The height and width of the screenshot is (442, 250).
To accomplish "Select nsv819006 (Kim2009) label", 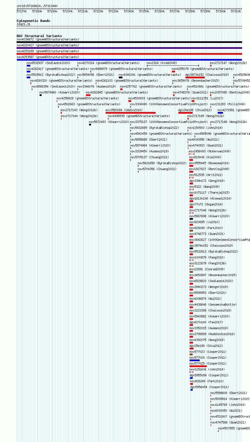I will [205, 157].
